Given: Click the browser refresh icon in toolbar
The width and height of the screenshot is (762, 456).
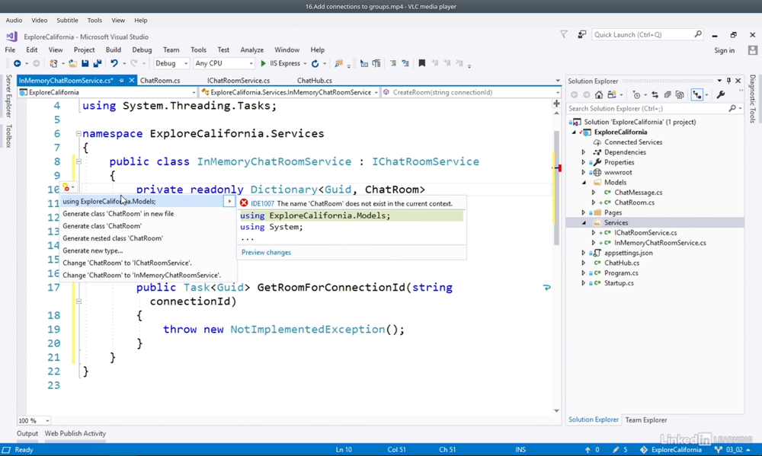Looking at the screenshot, I should (x=315, y=63).
